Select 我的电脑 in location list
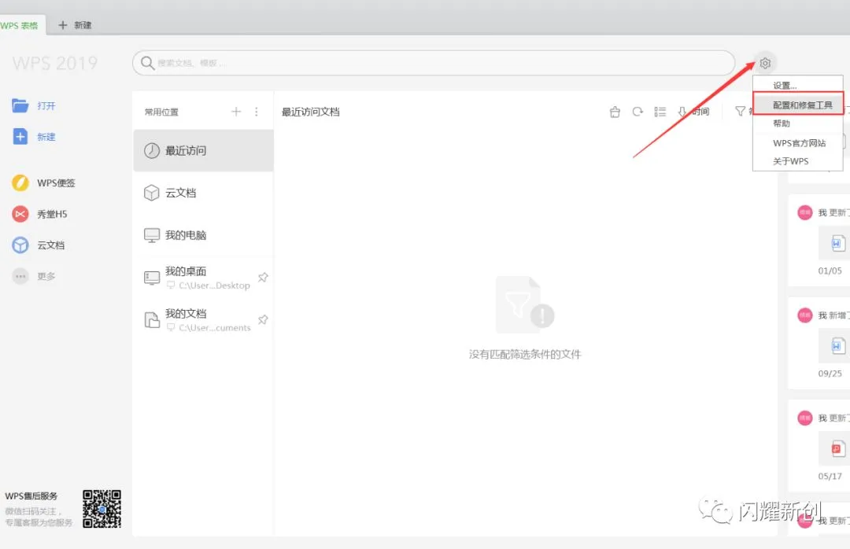This screenshot has width=850, height=549. click(203, 235)
